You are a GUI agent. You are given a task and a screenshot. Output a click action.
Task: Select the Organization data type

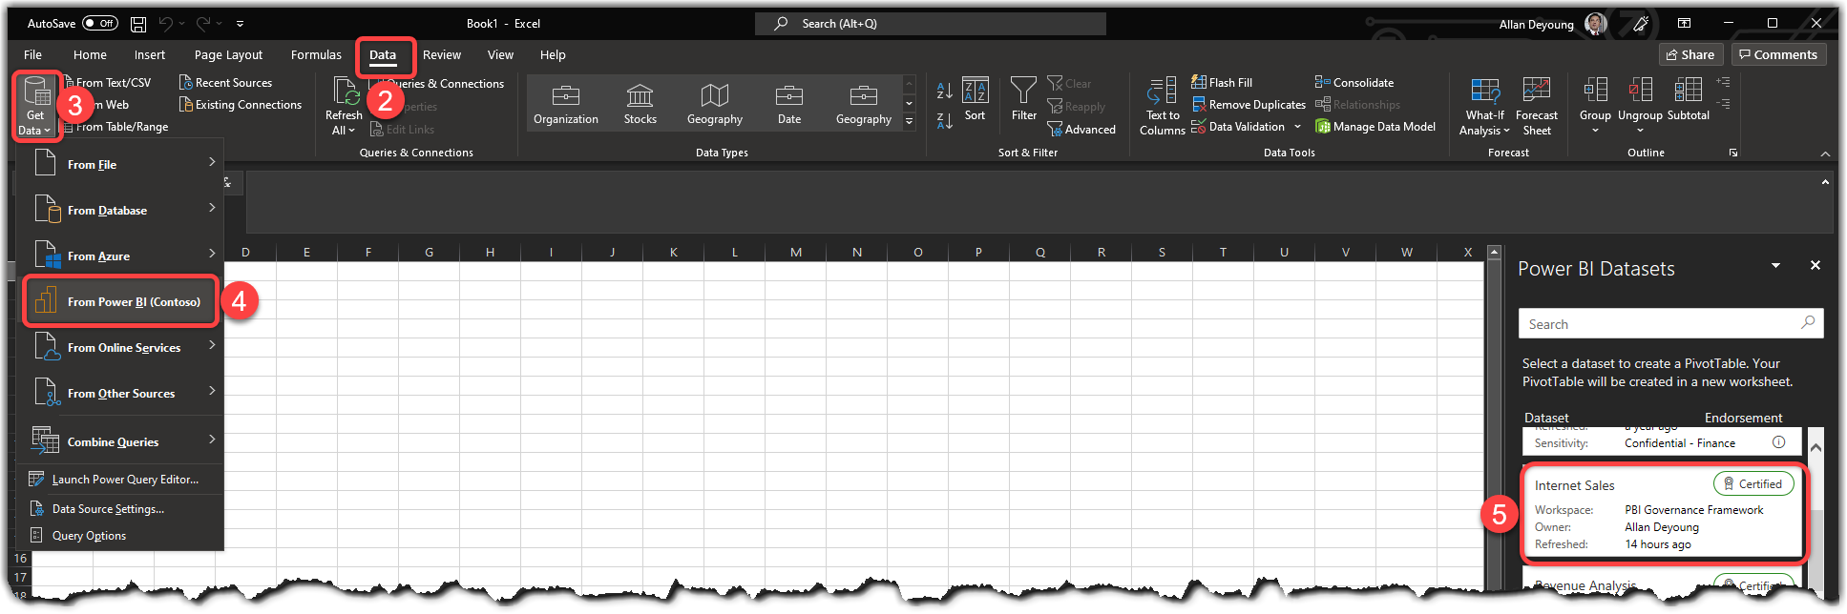566,103
